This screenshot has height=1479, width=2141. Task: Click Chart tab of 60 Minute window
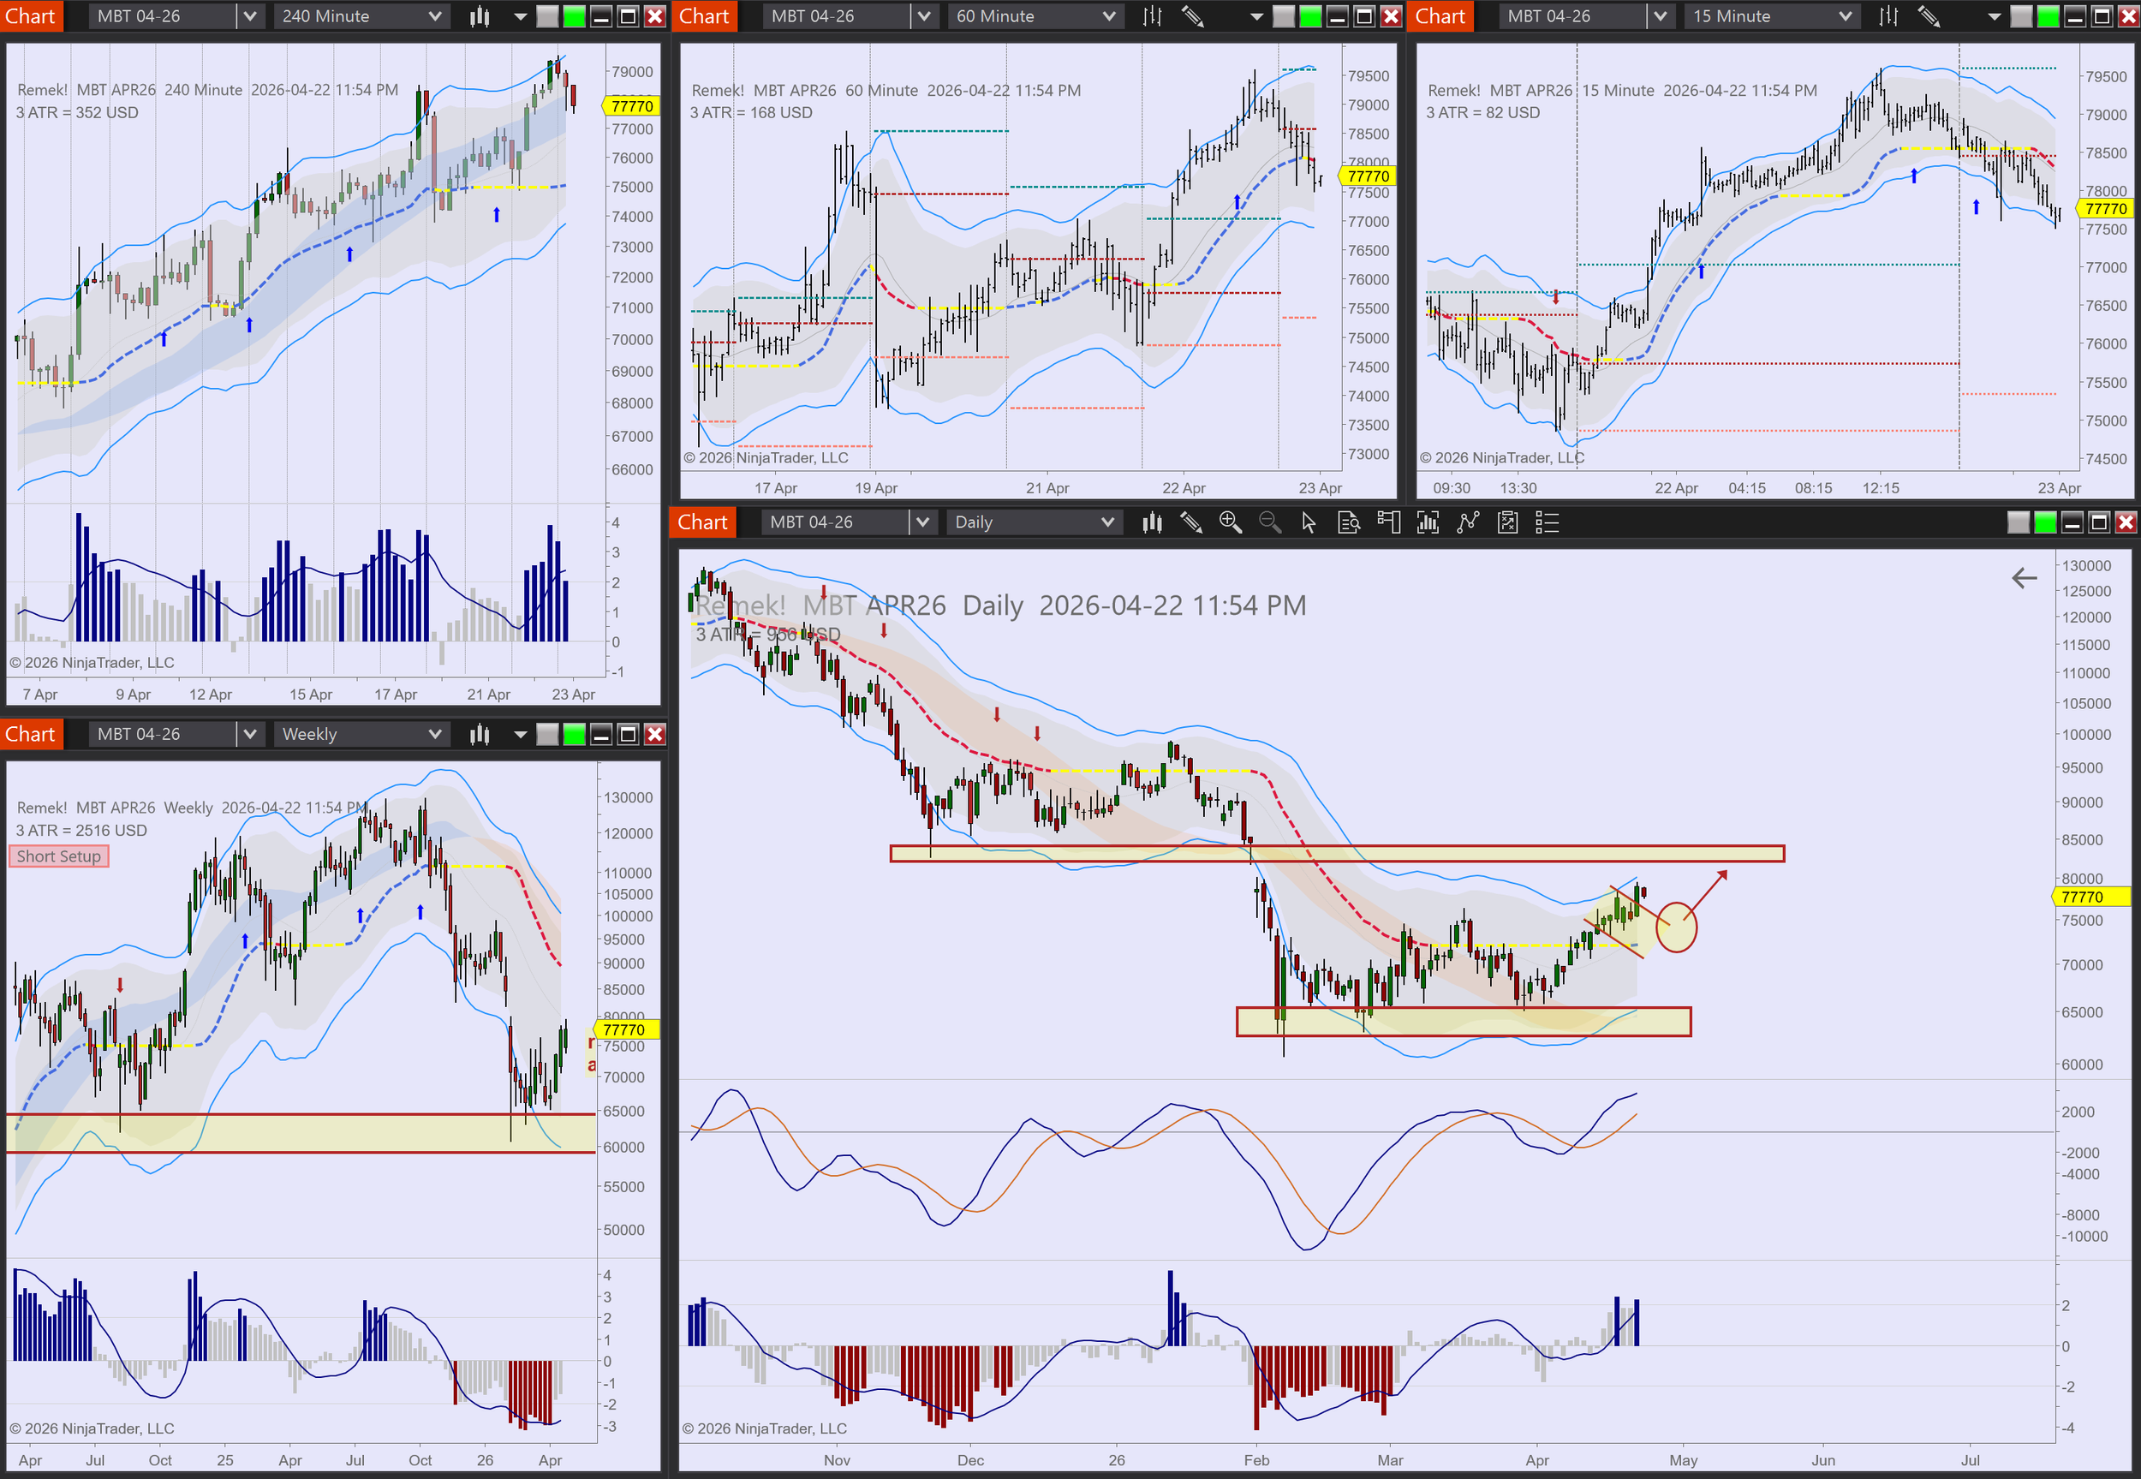704,15
